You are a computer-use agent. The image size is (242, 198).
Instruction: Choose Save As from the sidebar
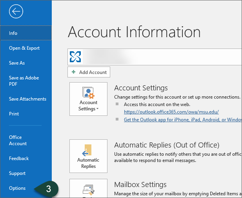point(17,63)
